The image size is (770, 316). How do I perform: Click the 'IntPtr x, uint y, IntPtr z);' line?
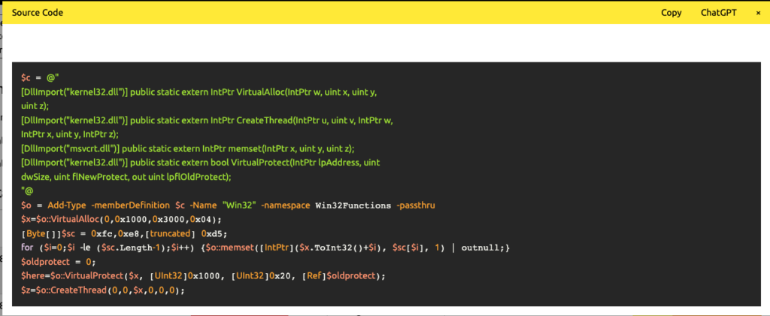(x=70, y=134)
